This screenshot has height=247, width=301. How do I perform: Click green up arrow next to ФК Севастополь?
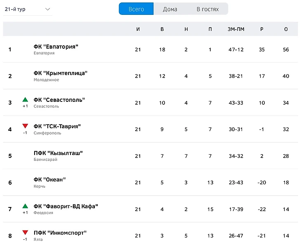(x=25, y=99)
